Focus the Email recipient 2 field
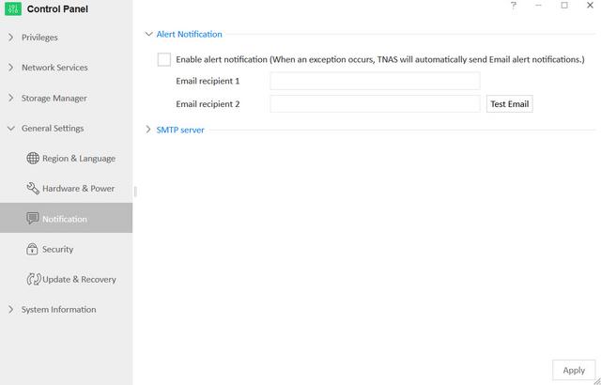601x385 pixels. coord(375,104)
